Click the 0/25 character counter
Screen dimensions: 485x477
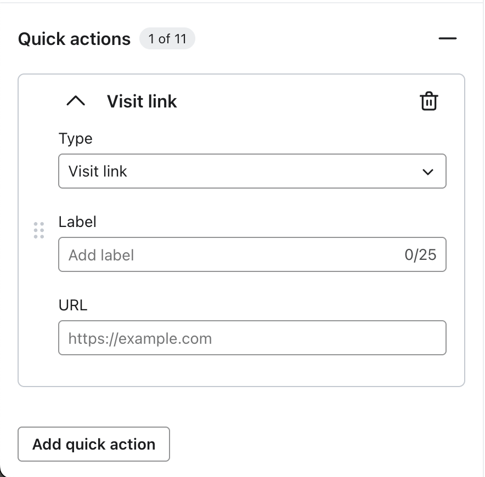(x=420, y=255)
